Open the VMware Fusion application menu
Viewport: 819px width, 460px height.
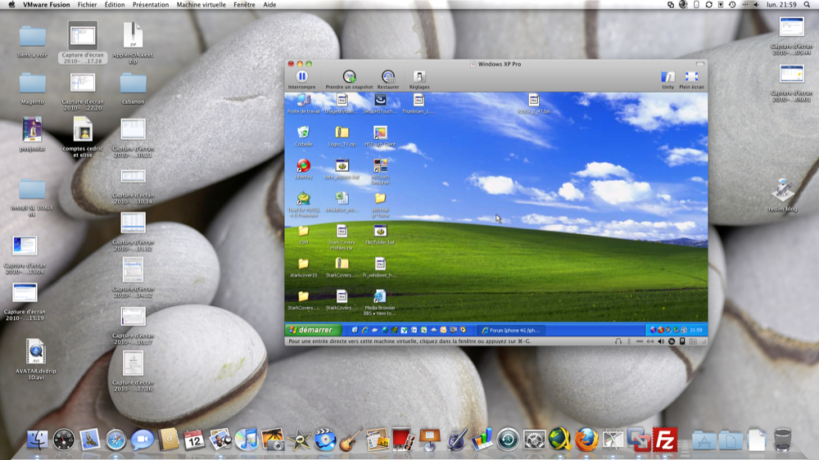coord(47,5)
